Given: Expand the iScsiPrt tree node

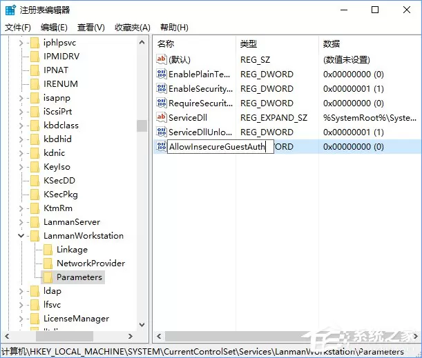Looking at the screenshot, I should 21,112.
